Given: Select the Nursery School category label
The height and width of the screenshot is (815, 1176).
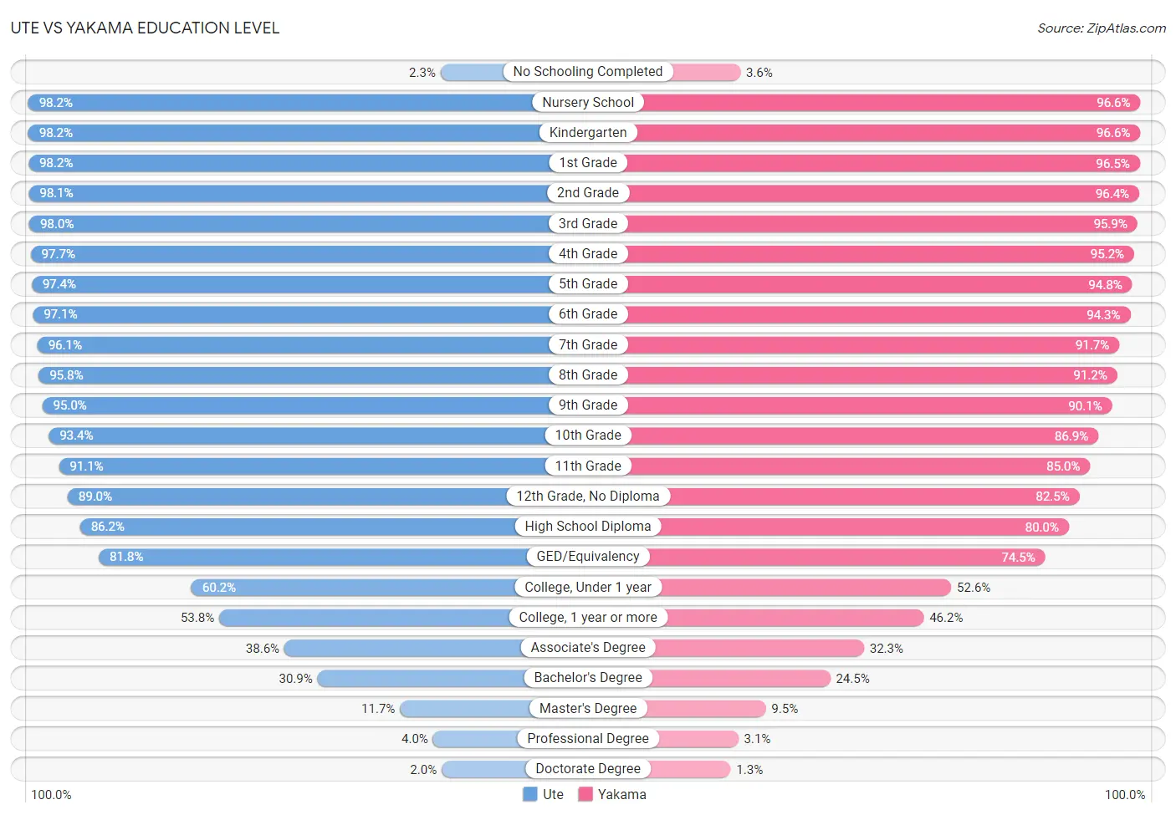Looking at the screenshot, I should pos(588,102).
